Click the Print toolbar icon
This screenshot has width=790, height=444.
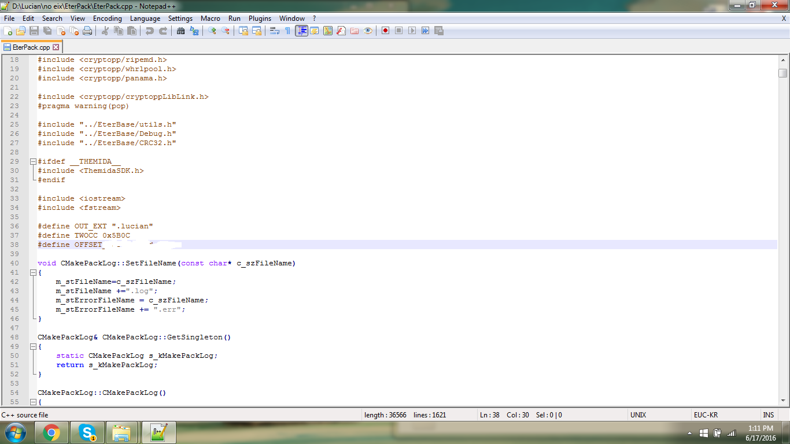[87, 31]
